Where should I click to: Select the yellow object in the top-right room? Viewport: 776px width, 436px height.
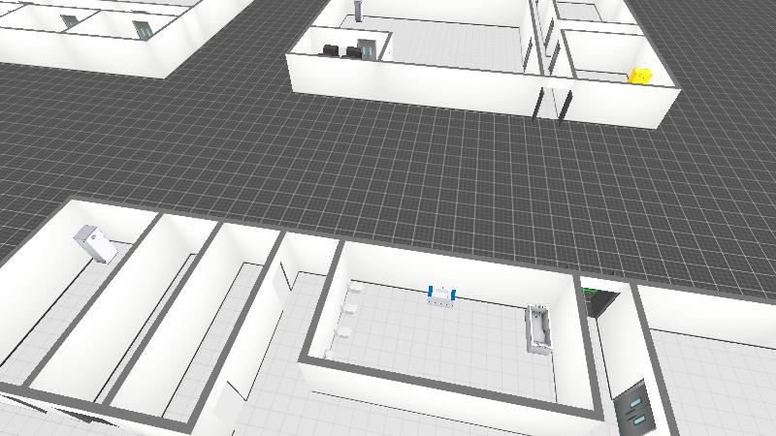(x=640, y=75)
